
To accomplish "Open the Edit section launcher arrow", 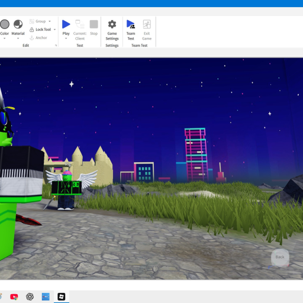I will (56, 46).
